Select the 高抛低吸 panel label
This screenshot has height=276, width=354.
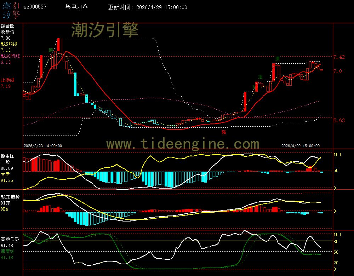coord(10,239)
